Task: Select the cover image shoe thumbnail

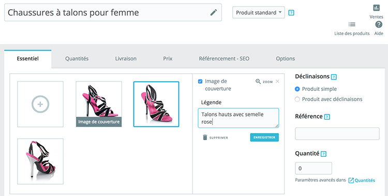Action: tap(99, 104)
